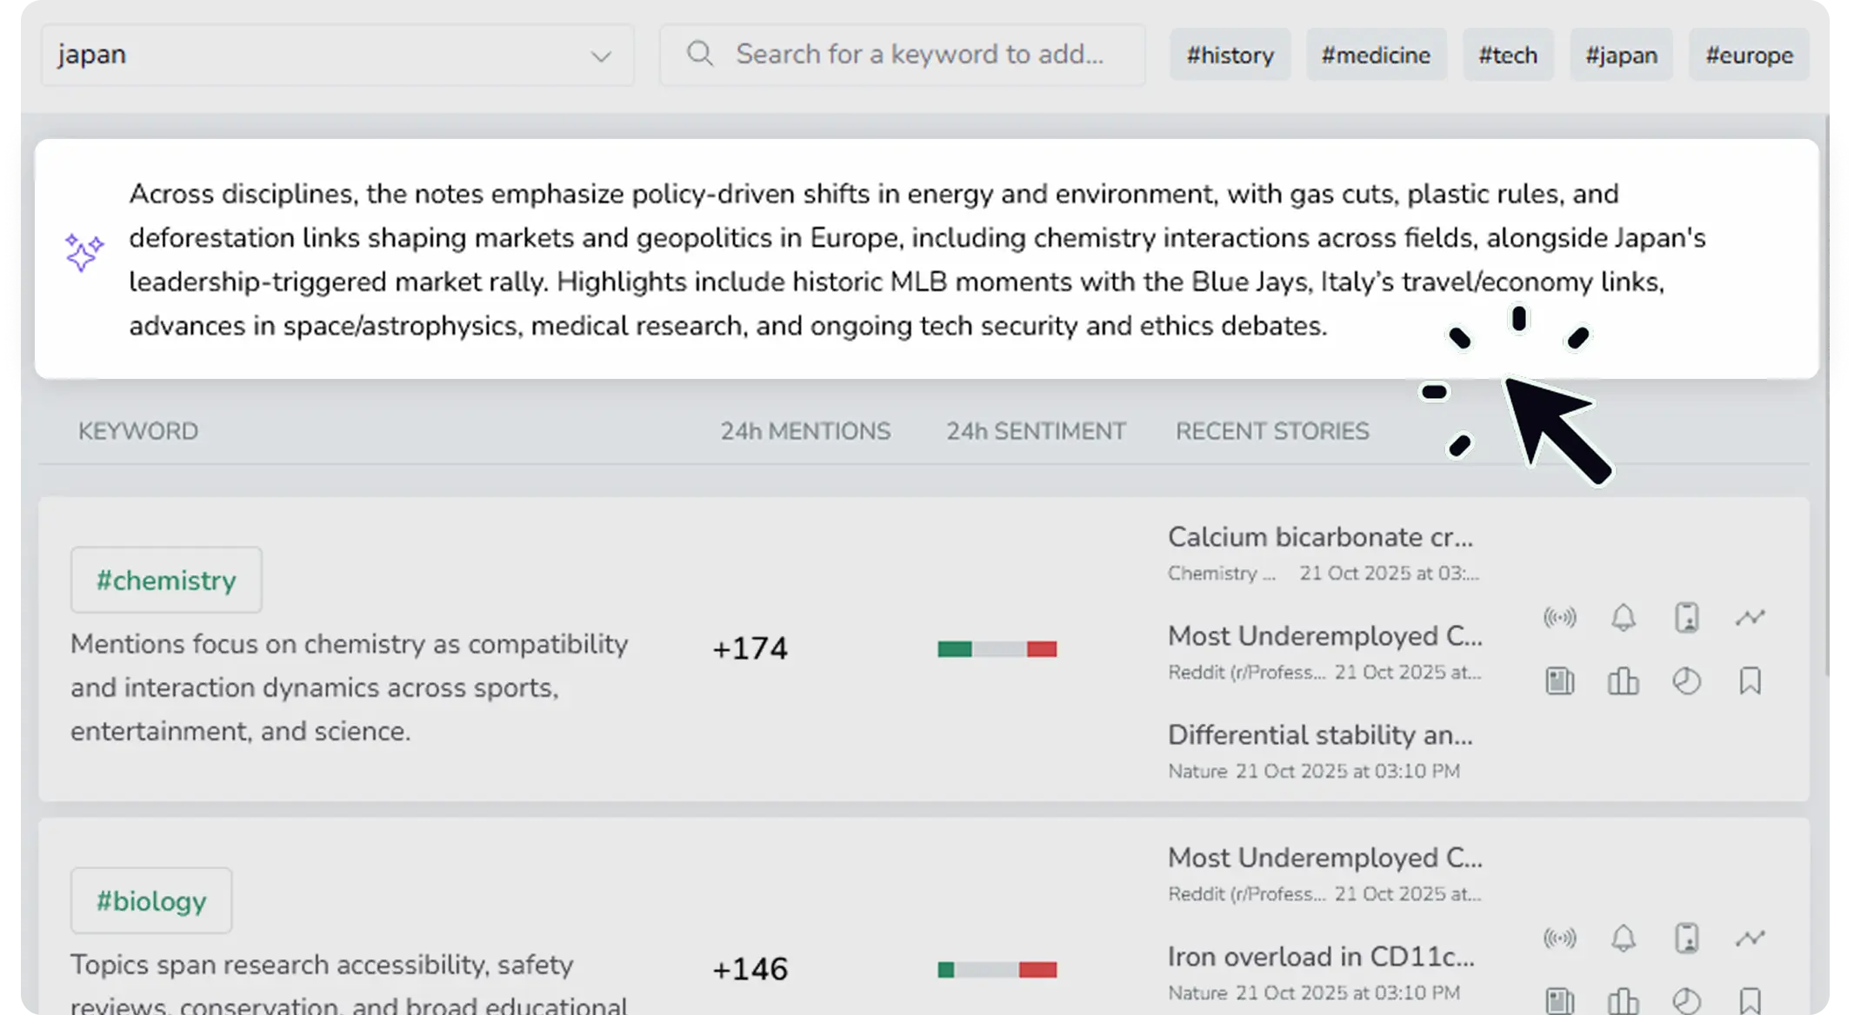
Task: Open the Calcium bicarbonate story link
Action: (x=1320, y=537)
